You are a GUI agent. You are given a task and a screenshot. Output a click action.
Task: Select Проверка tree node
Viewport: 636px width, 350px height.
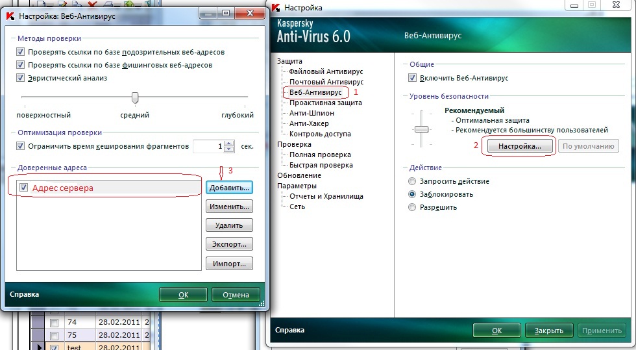tap(295, 144)
